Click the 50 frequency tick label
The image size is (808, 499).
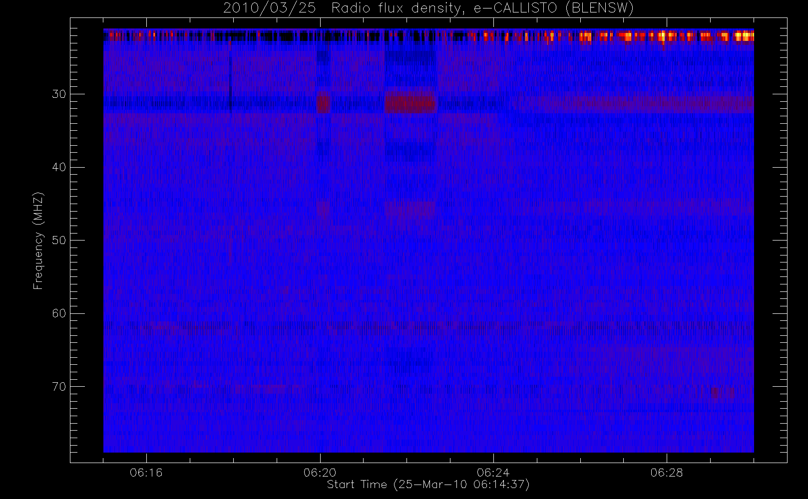[59, 240]
